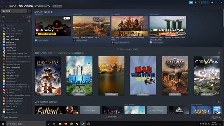
Task: Open Fallout banner in recently played
Action: tap(56, 110)
